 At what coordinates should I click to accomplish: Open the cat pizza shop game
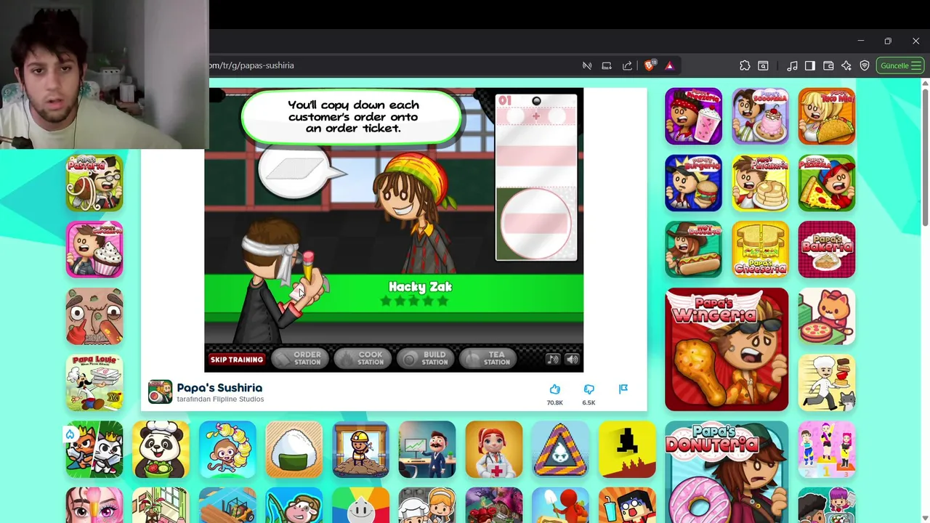pos(827,316)
